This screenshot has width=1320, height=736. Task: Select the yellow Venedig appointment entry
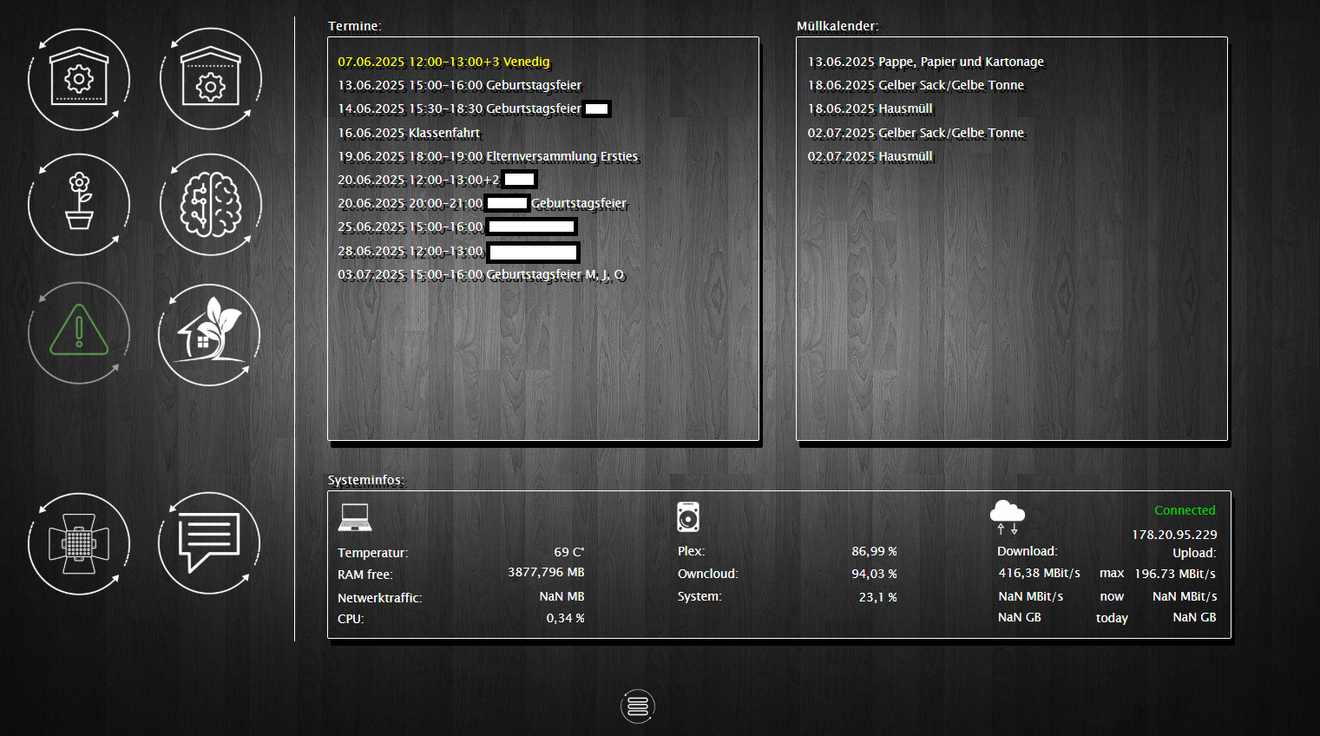tap(443, 62)
